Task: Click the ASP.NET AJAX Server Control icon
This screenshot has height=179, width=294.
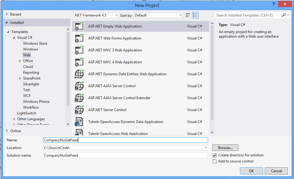Action: coord(79,86)
